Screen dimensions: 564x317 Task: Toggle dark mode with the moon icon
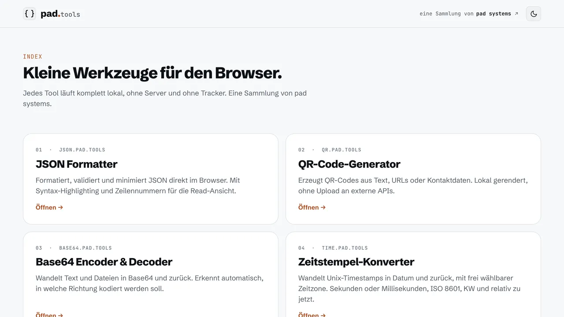[x=534, y=14]
